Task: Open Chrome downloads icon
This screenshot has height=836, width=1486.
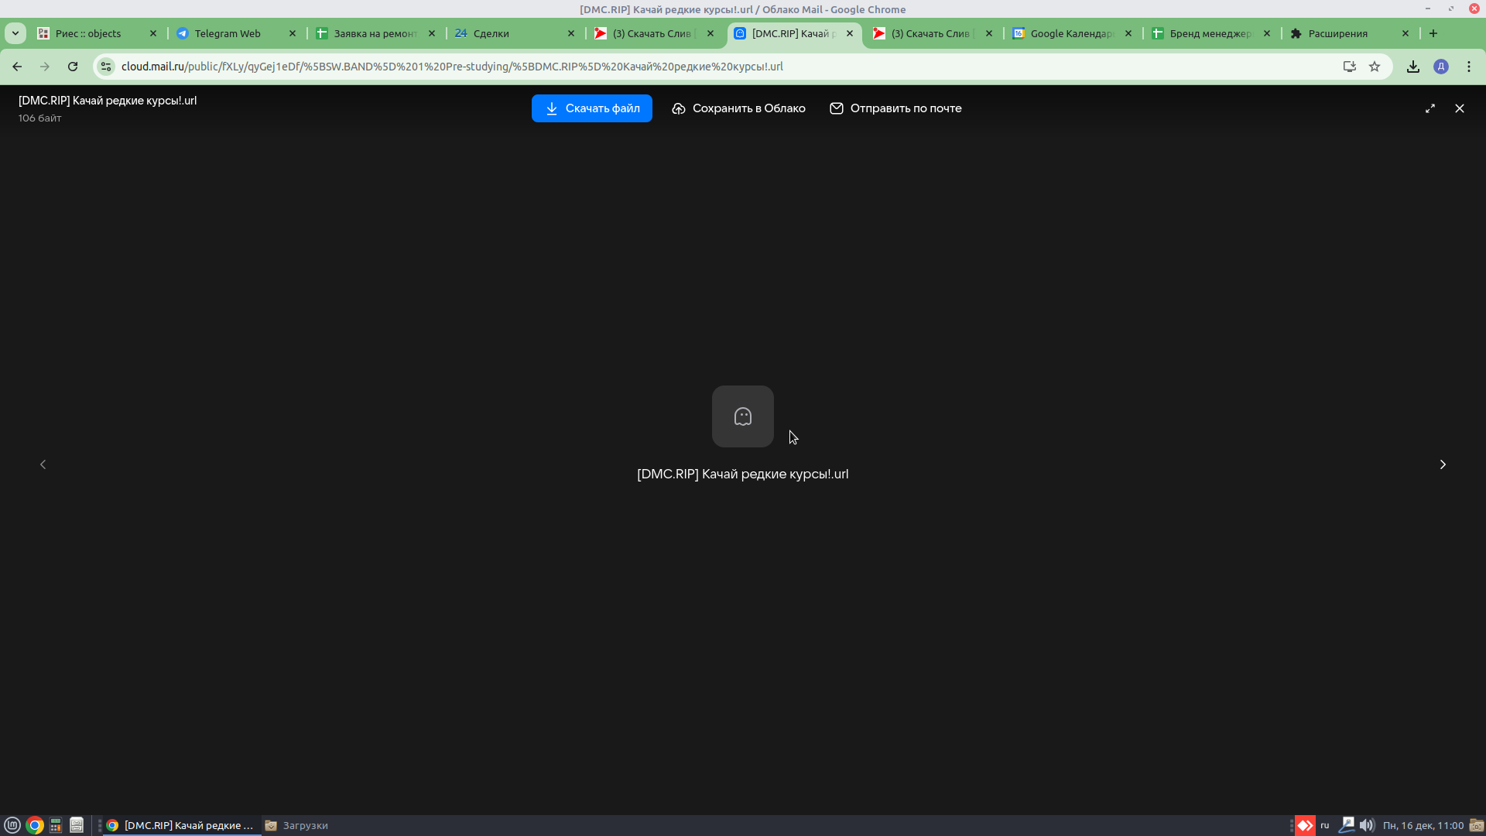Action: [x=1413, y=67]
